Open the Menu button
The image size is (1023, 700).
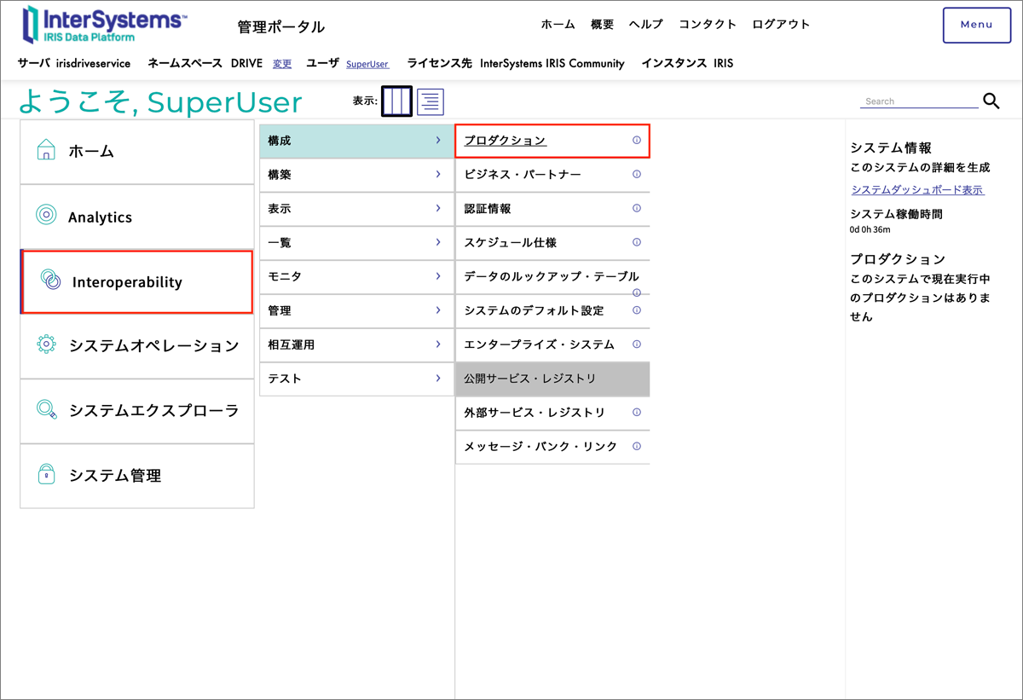(x=976, y=25)
